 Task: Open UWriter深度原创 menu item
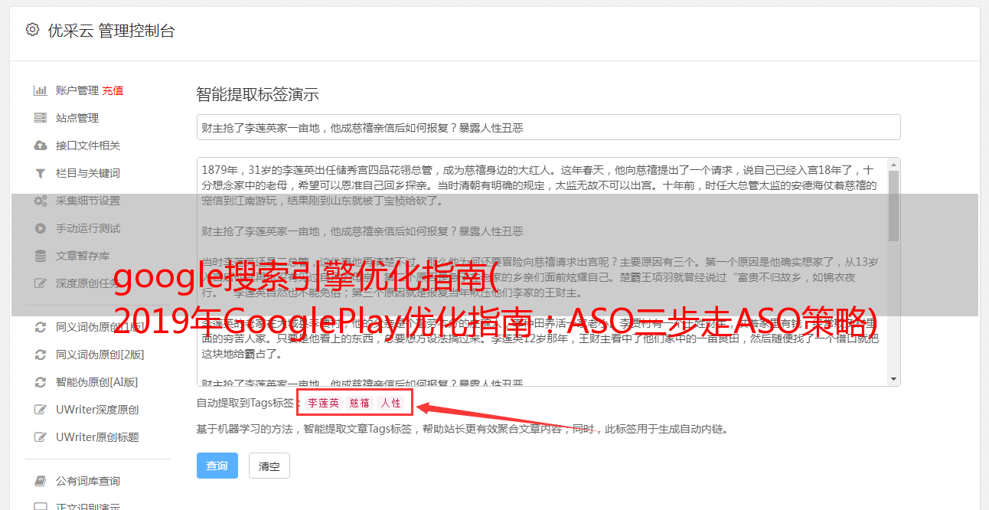(x=97, y=410)
